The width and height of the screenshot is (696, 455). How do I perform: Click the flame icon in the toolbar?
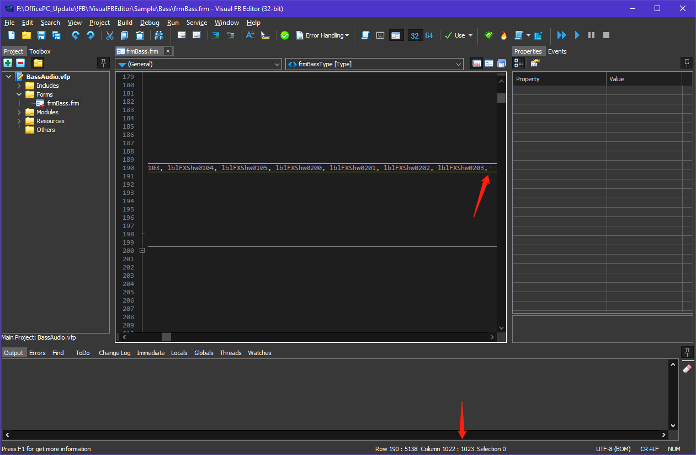pyautogui.click(x=503, y=35)
